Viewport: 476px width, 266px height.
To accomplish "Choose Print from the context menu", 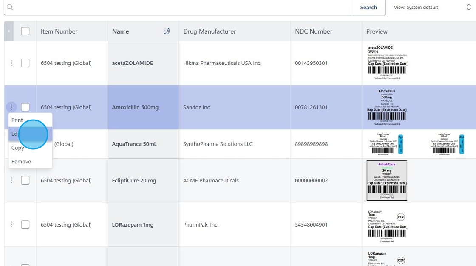I will 30,120.
